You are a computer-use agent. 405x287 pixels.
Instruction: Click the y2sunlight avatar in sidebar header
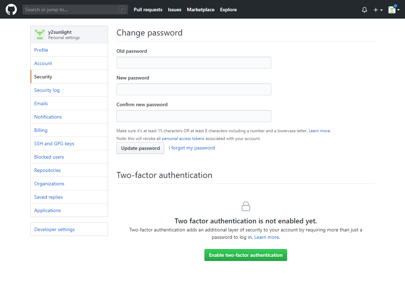pos(40,34)
